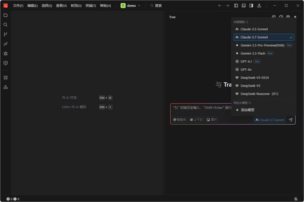Click the 添加模型 add model button
Viewport: 304px width, 202px height.
[247, 110]
